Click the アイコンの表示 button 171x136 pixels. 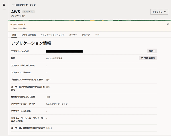coord(148,58)
